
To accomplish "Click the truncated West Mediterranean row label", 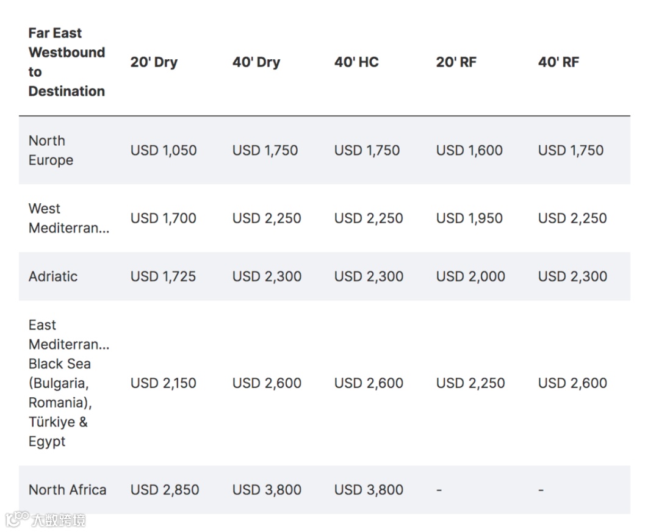I will (68, 218).
